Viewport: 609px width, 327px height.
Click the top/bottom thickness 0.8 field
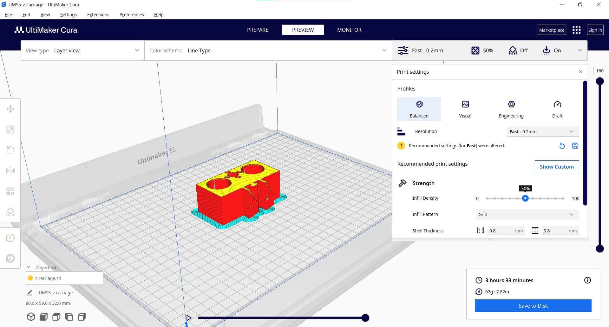[560, 230]
